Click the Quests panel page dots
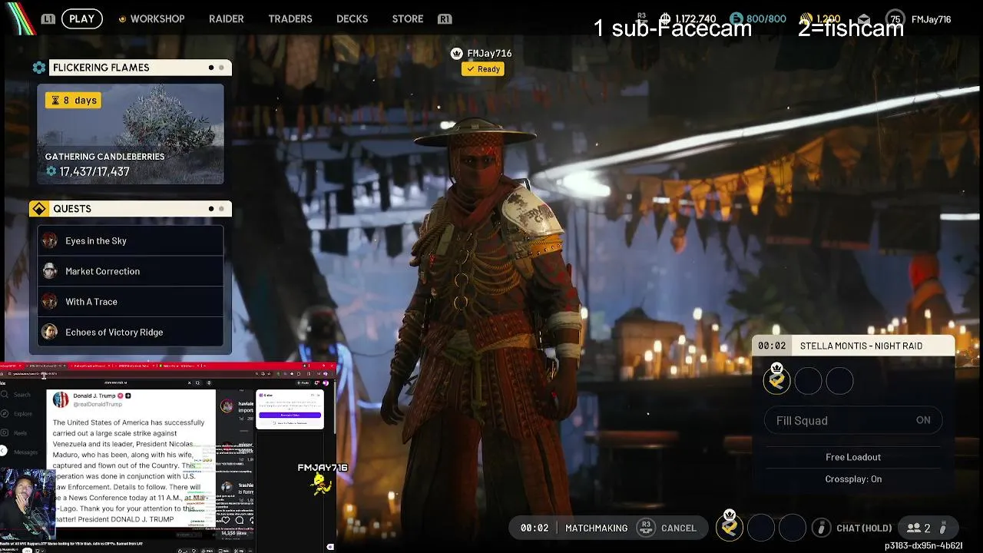 216,209
